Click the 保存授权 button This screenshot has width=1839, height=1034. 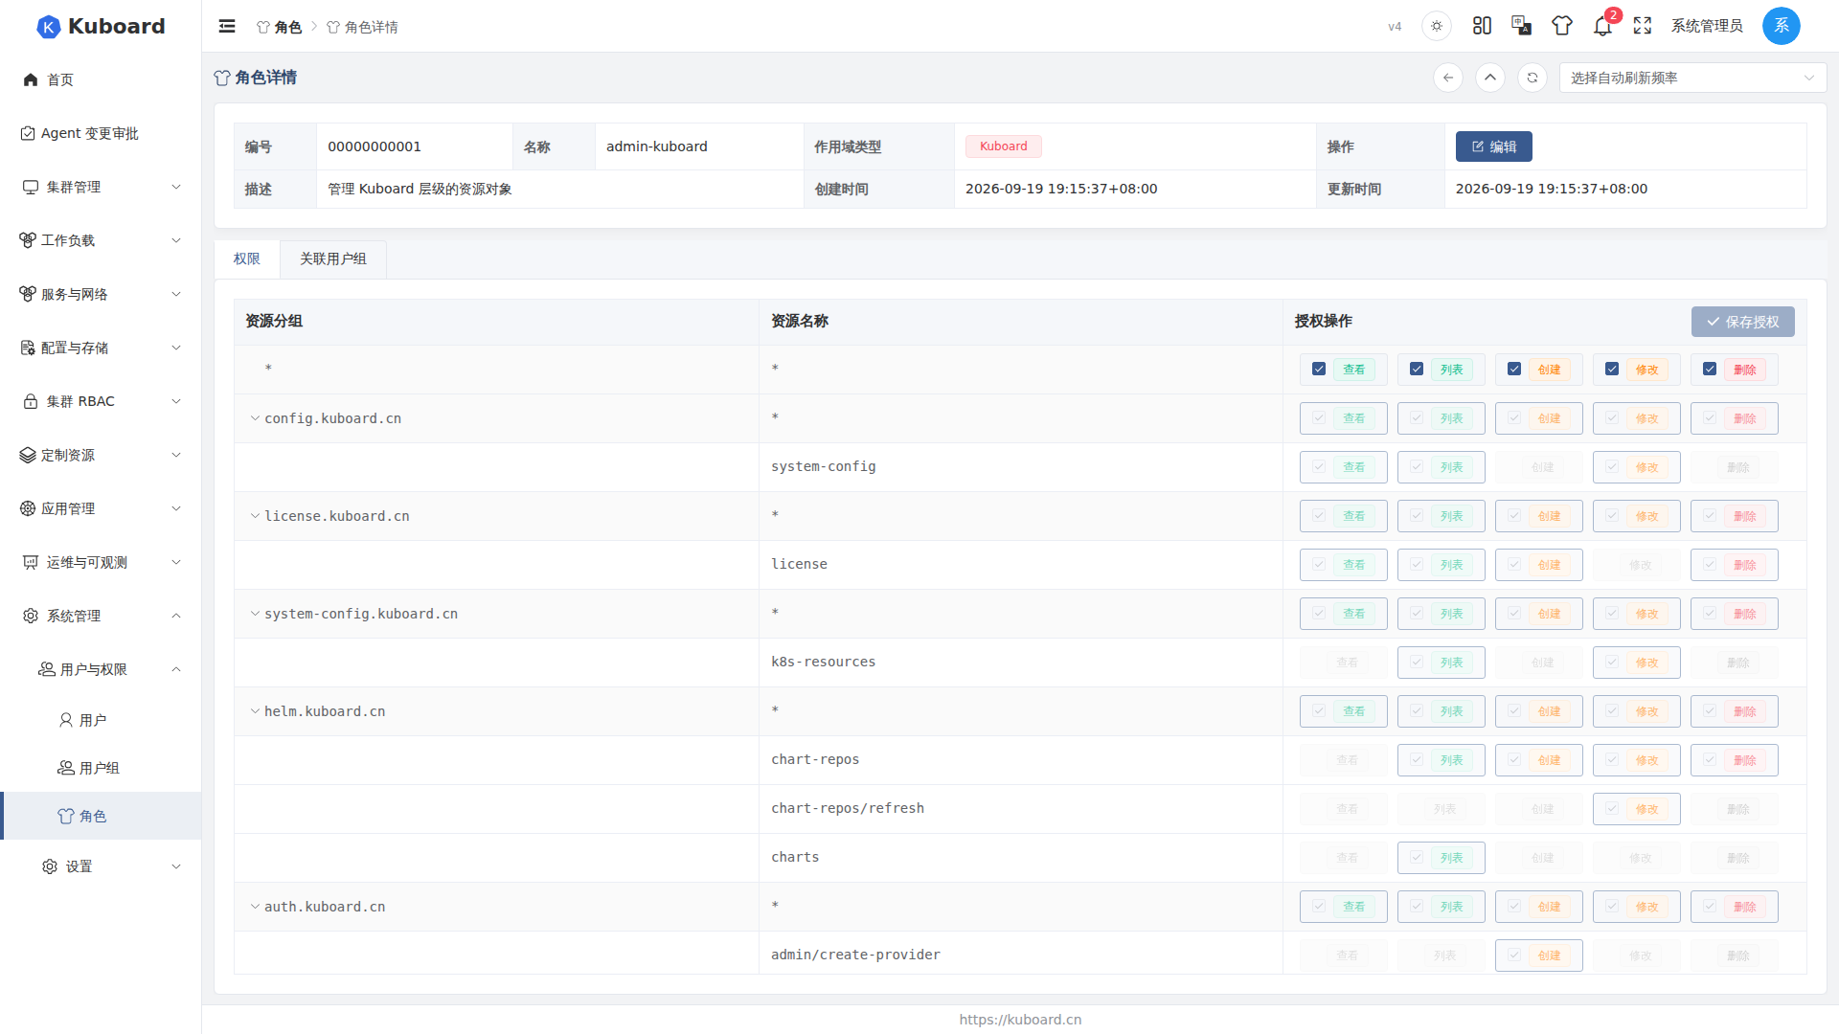(x=1743, y=322)
